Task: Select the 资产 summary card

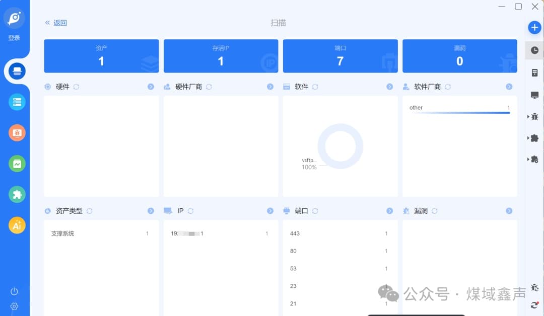Action: 101,56
